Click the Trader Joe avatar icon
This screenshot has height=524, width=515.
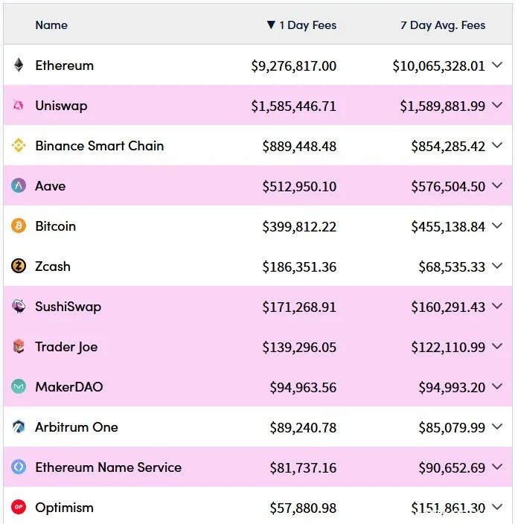pos(19,347)
